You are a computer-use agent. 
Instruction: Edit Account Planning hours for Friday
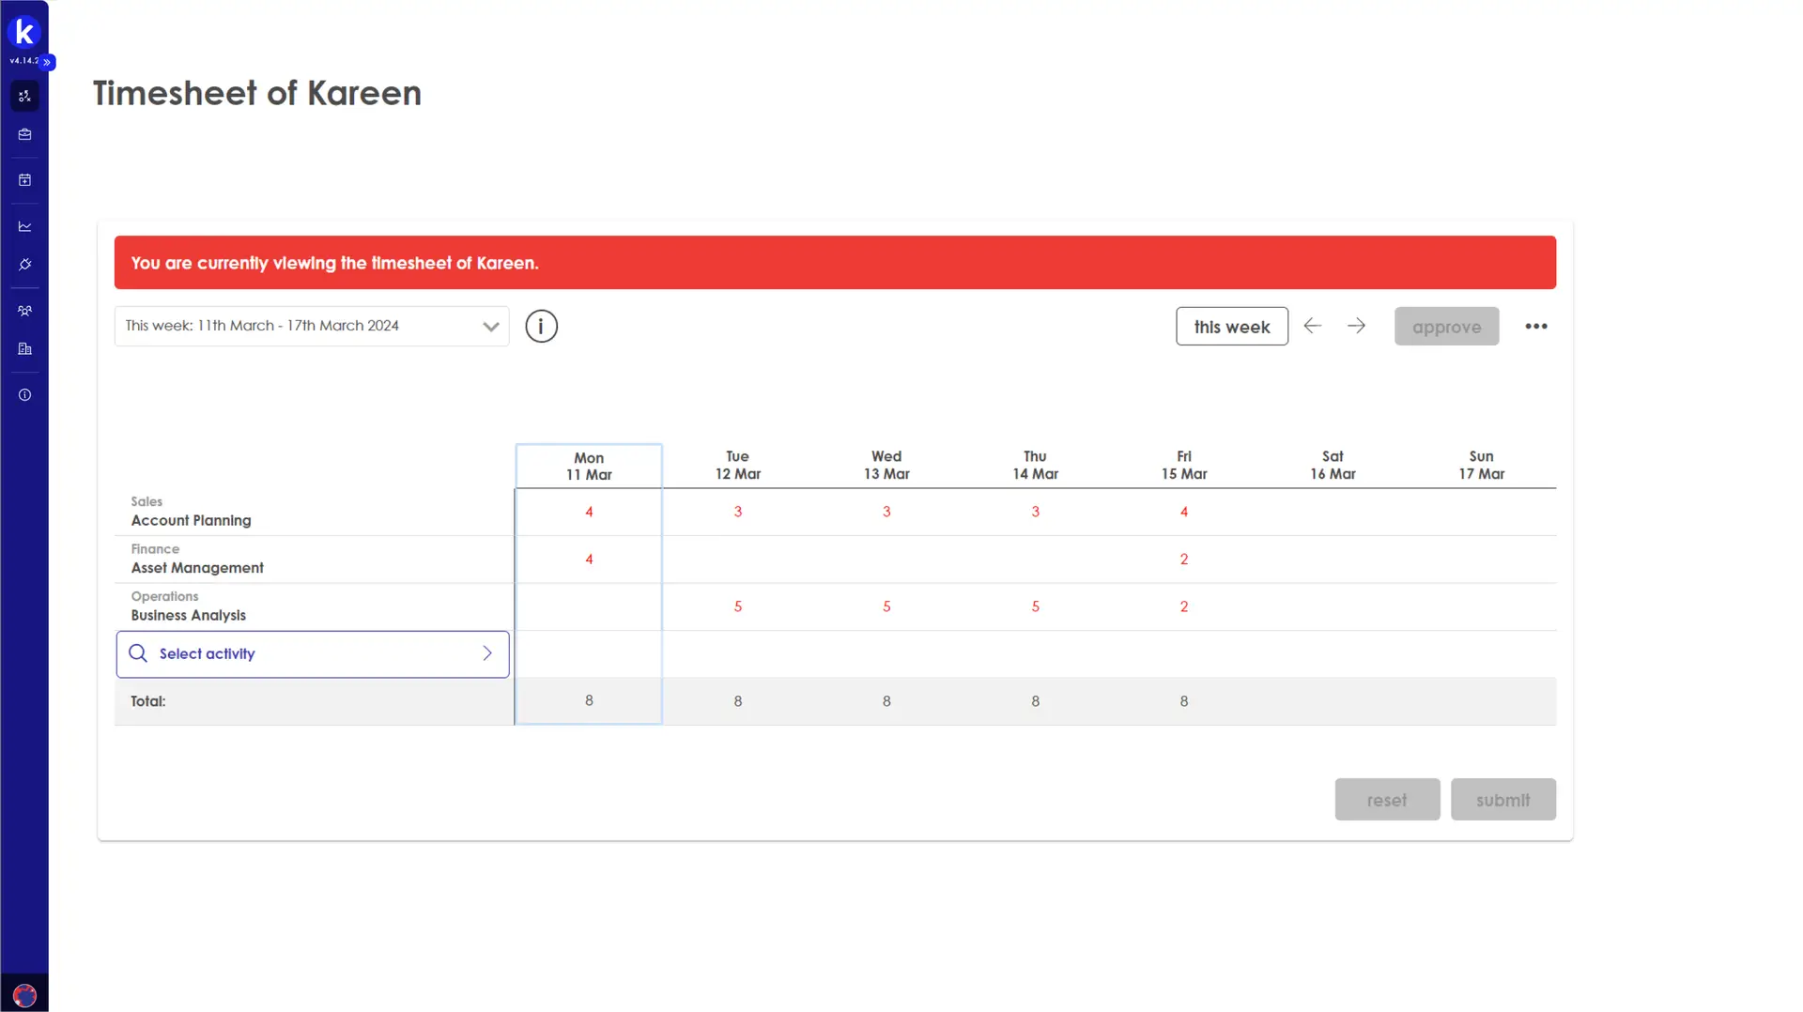coord(1183,512)
